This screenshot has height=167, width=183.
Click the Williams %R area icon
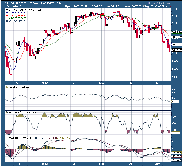click(x=7, y=113)
